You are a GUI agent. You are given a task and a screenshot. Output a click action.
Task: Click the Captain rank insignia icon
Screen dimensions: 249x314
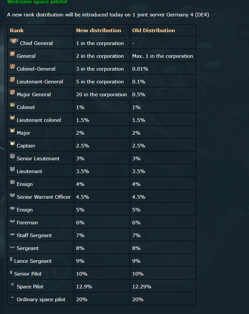click(12, 144)
